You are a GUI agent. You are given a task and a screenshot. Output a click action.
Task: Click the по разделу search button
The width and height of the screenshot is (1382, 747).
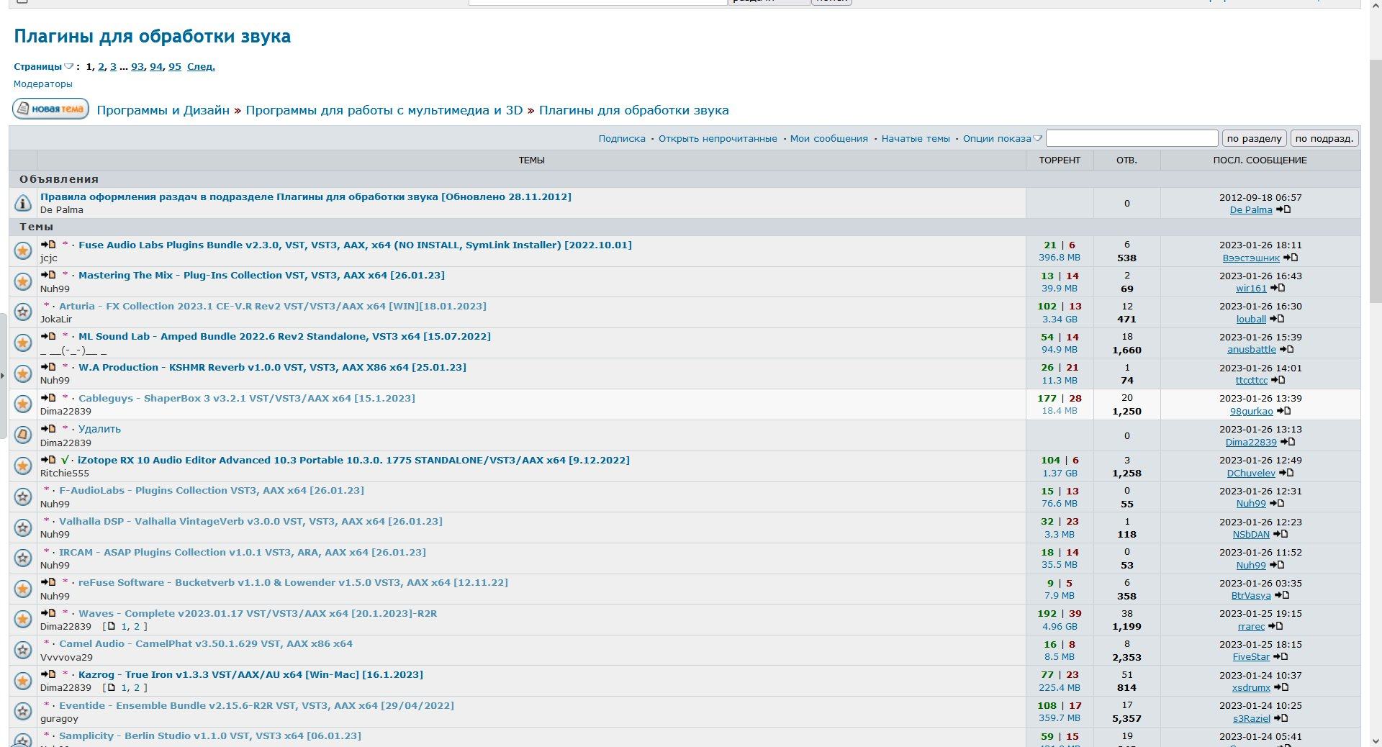tap(1254, 139)
